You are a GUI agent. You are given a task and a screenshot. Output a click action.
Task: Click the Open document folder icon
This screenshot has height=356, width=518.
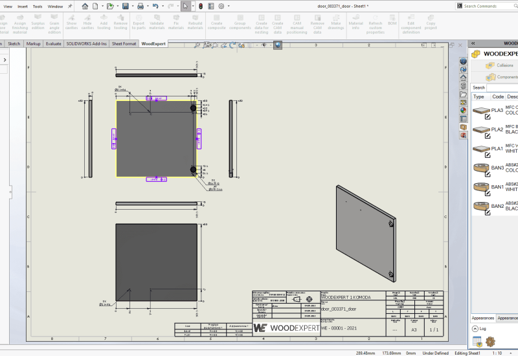[x=110, y=6]
